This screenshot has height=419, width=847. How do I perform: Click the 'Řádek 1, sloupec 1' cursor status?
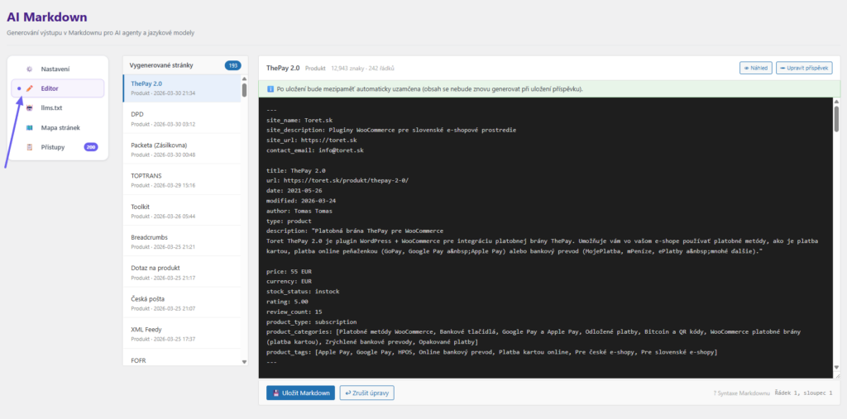click(803, 393)
